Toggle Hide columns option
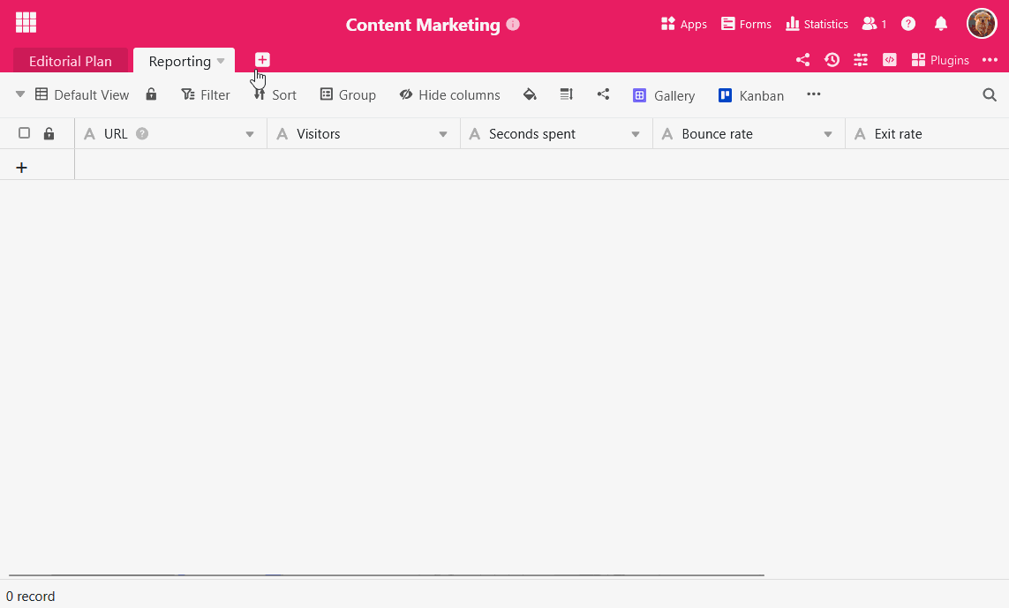This screenshot has width=1009, height=608. click(449, 94)
